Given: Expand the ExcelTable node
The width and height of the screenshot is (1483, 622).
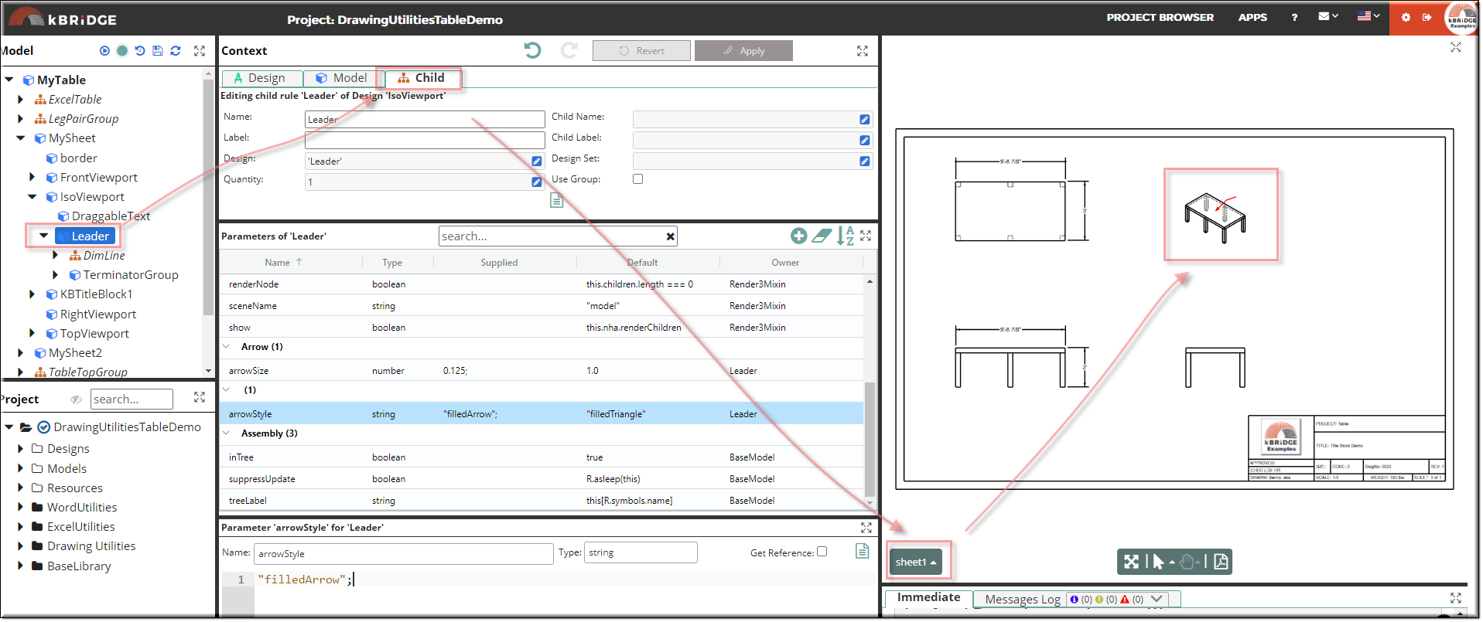Looking at the screenshot, I should [x=21, y=99].
